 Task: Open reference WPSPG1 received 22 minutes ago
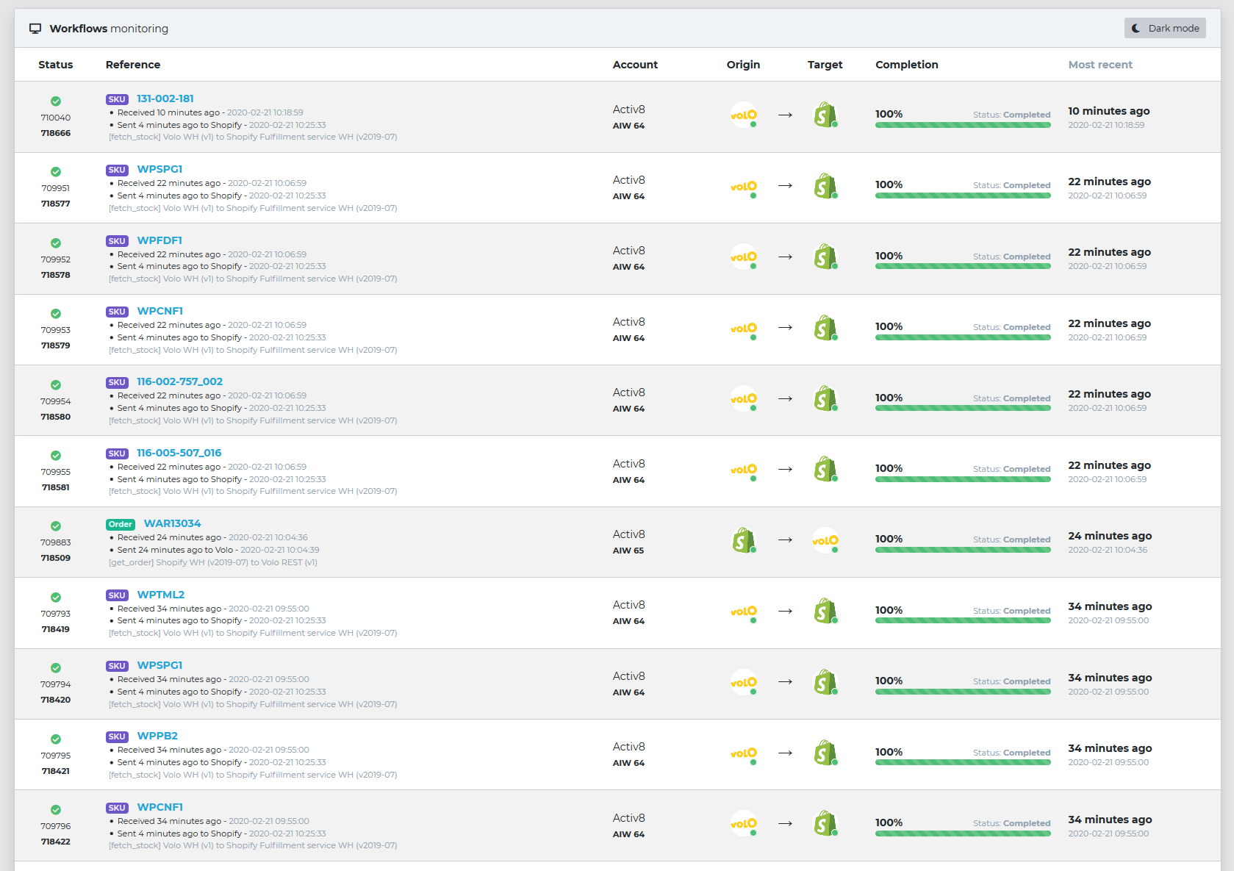point(159,169)
